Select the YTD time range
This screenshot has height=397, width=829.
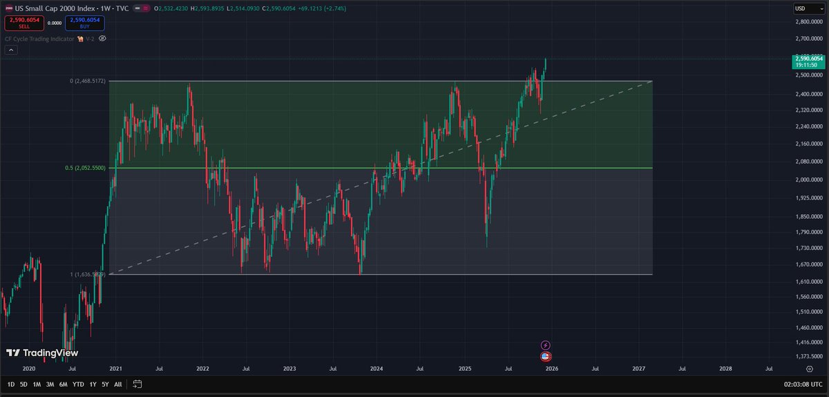(79, 384)
